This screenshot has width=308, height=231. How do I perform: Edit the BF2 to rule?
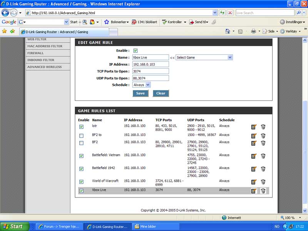click(254, 136)
